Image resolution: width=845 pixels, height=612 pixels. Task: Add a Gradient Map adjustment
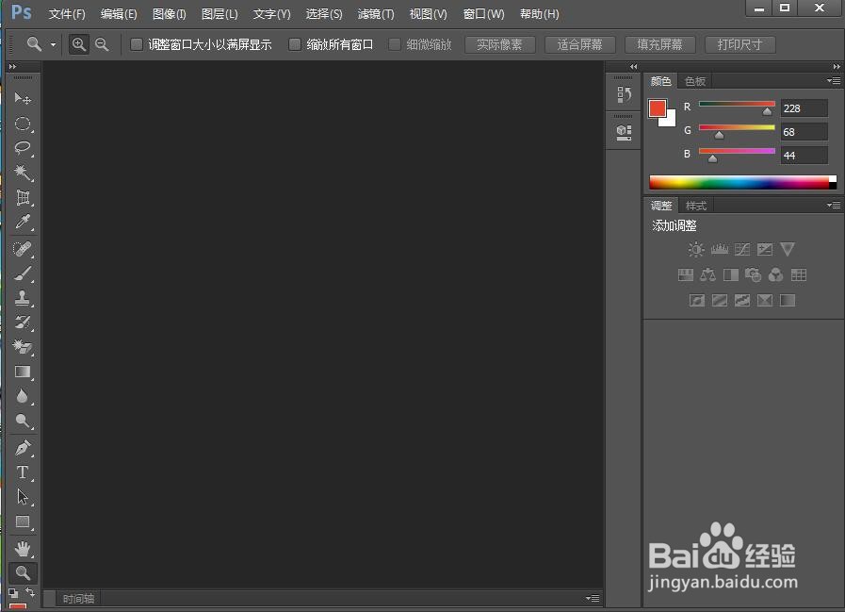788,301
